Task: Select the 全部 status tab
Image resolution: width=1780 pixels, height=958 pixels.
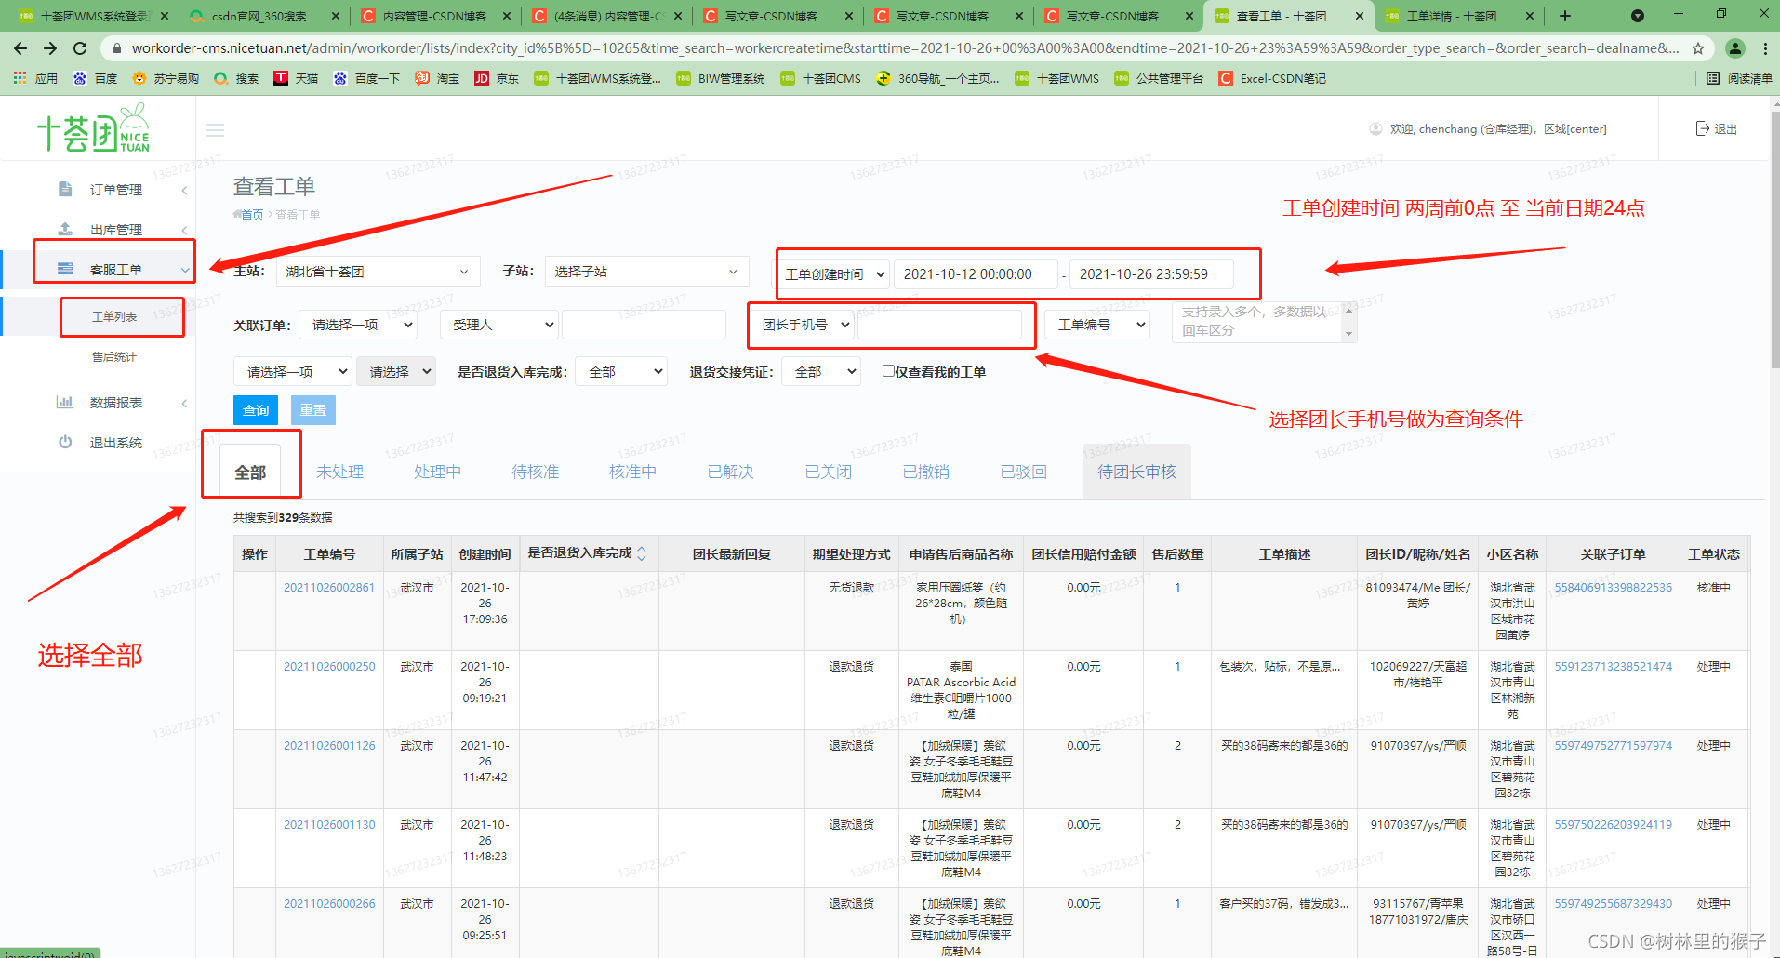Action: coord(250,472)
